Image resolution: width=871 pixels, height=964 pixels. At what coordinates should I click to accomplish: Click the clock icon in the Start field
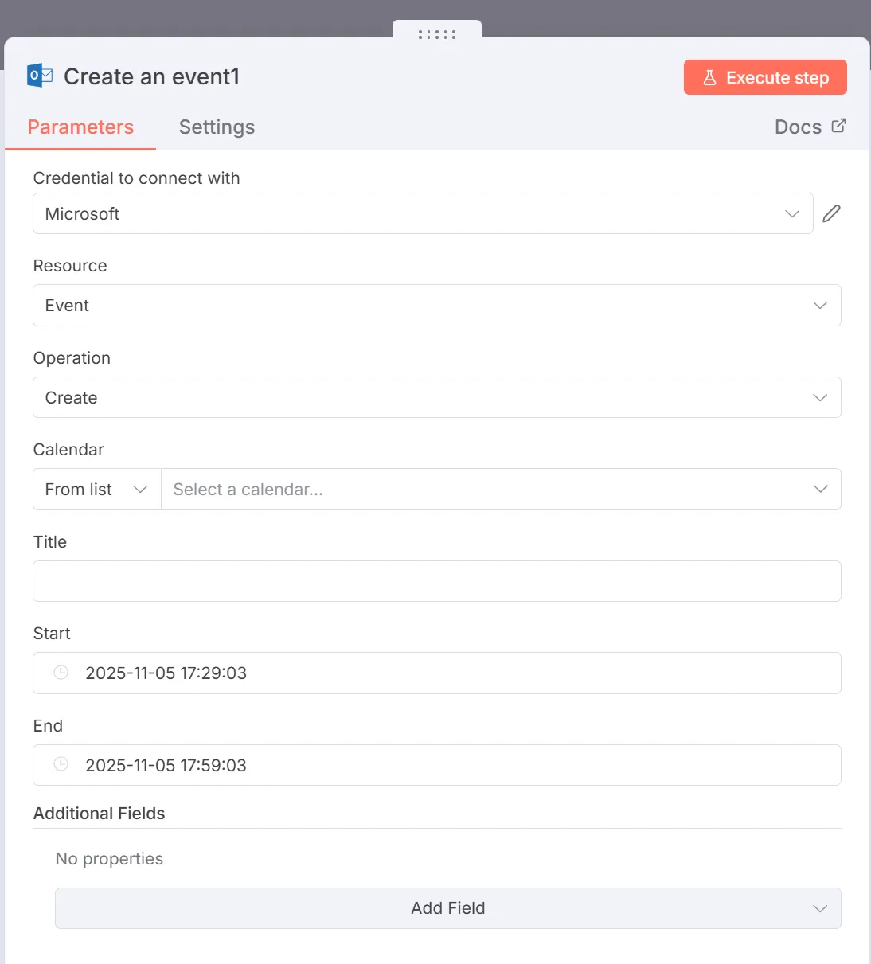point(61,673)
